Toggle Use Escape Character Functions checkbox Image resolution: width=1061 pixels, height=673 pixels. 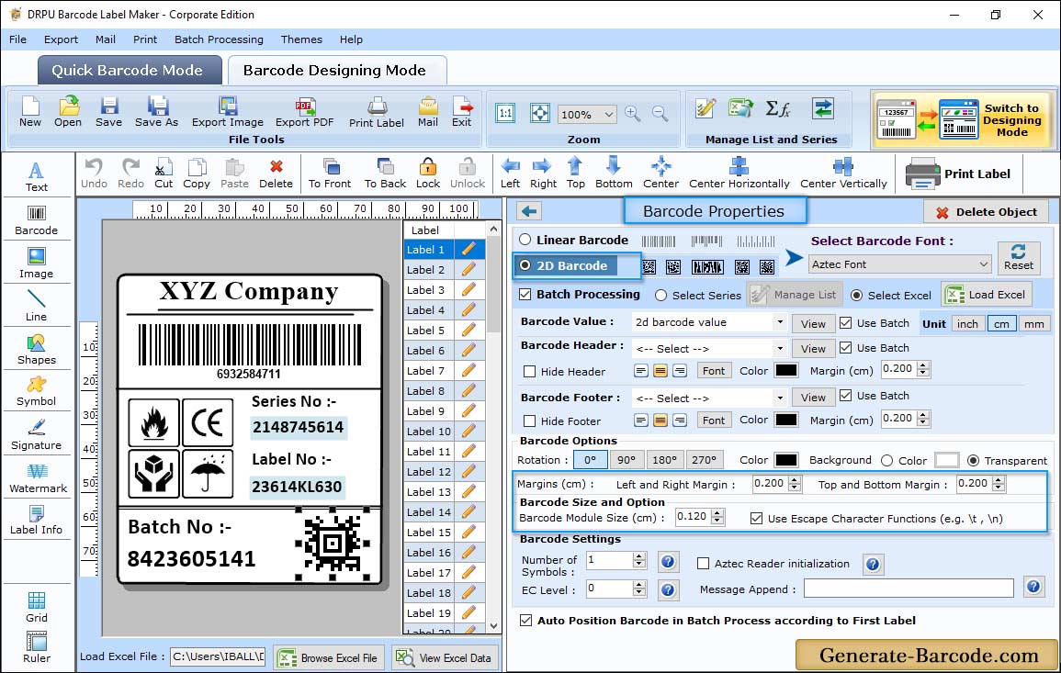coord(757,519)
